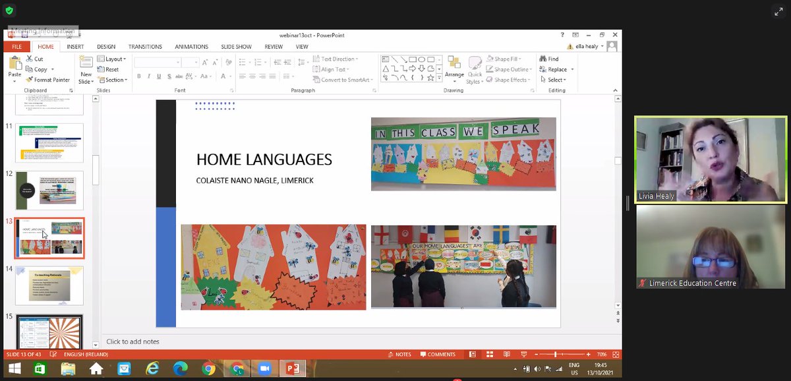
Task: Toggle left text alignment
Action: click(x=243, y=76)
